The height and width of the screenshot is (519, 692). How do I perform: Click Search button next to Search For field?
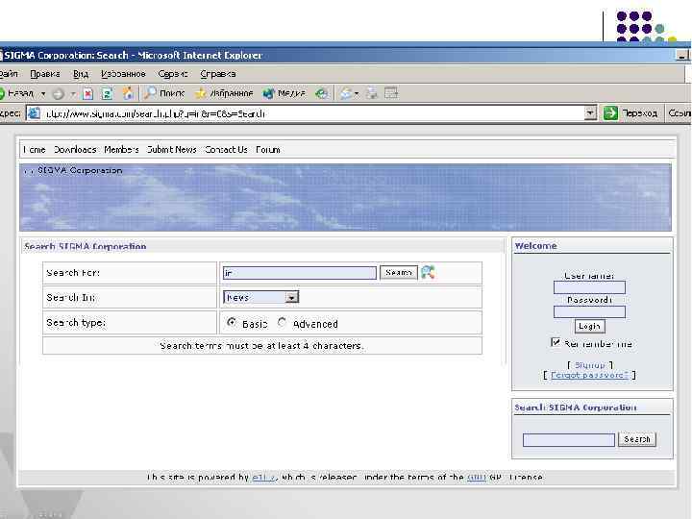[x=399, y=273]
